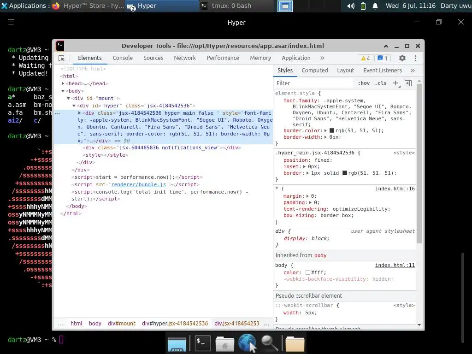This screenshot has height=354, width=472.
Task: Expand inset shorthand property
Action: (304, 166)
